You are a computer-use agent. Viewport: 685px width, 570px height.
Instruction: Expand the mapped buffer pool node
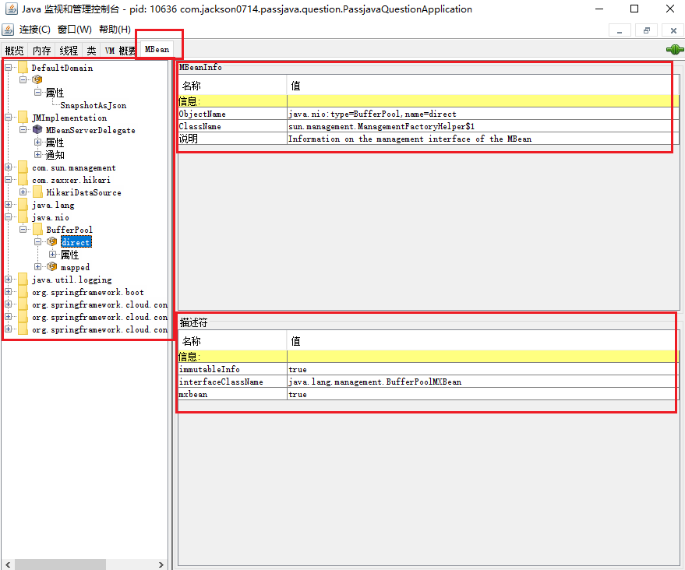click(x=38, y=267)
